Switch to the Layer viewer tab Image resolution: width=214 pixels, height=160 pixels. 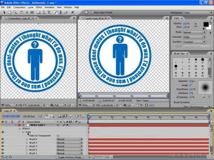pos(95,18)
